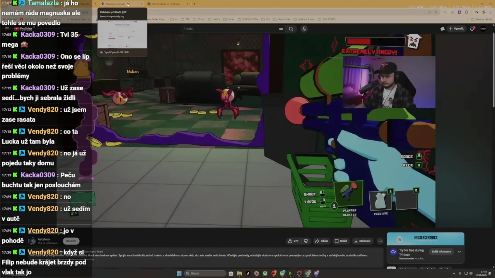Open File Explorer from the taskbar
The image size is (495, 278).
[239, 273]
